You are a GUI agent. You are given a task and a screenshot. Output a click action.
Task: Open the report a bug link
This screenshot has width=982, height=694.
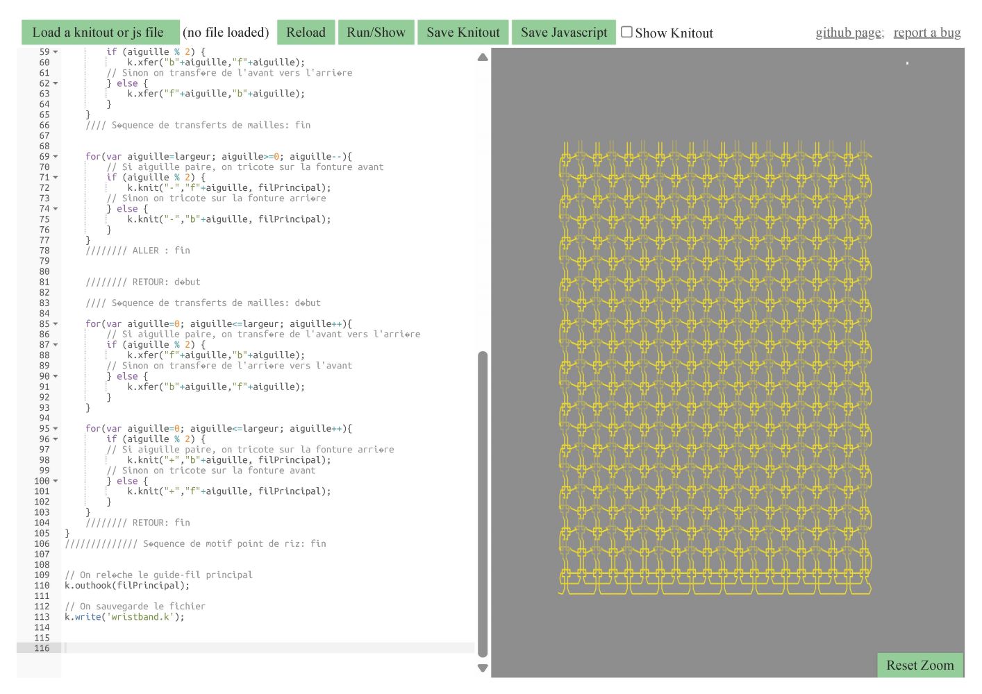coord(927,33)
